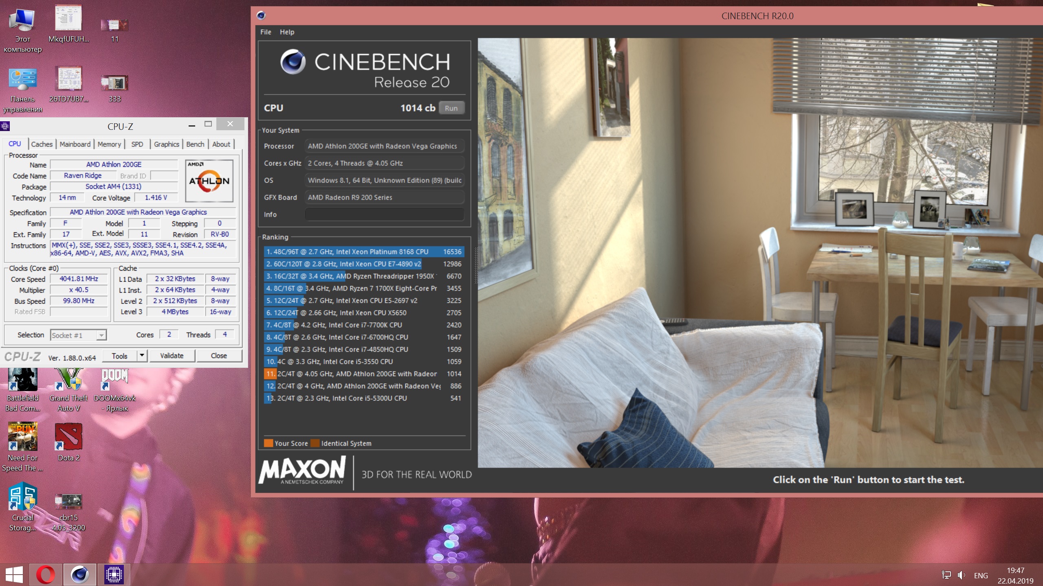Click the MAXON logo in Cinebench
The height and width of the screenshot is (586, 1043).
pos(302,470)
